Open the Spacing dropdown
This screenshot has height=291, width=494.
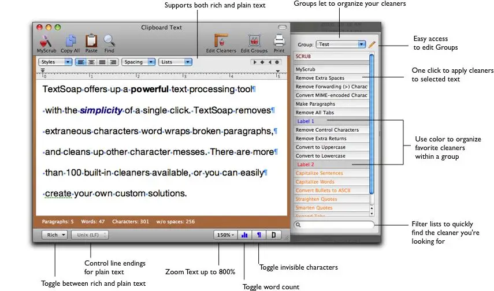[x=138, y=62]
